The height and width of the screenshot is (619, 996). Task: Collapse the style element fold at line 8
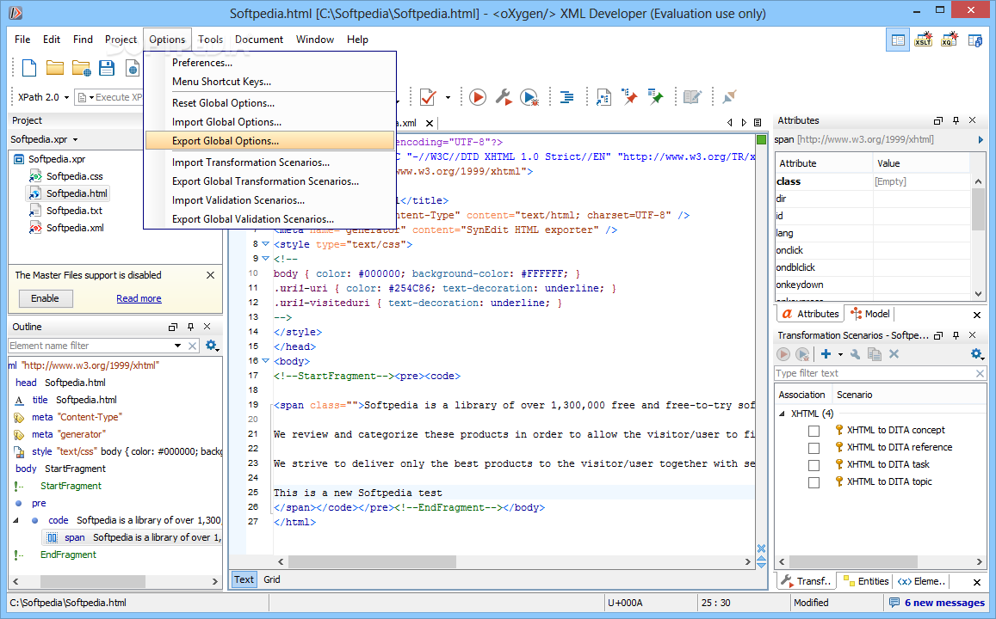click(265, 243)
